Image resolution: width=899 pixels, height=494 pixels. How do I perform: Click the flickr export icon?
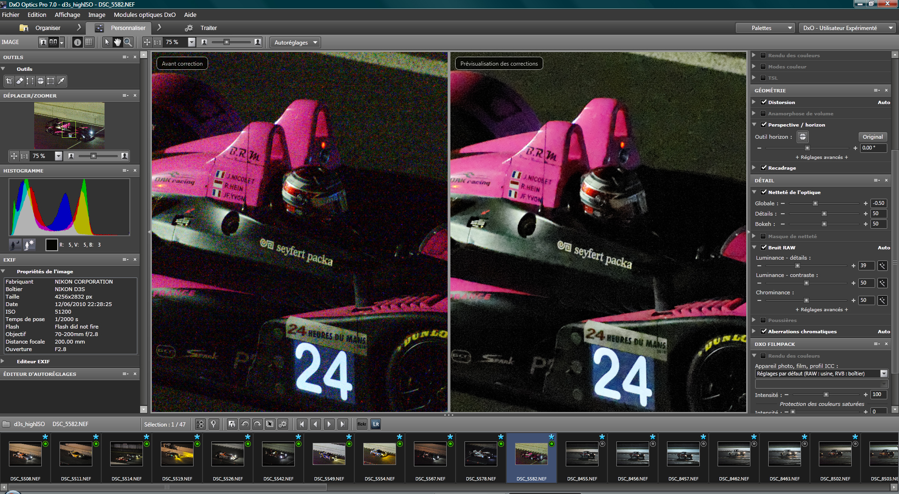[x=362, y=424]
